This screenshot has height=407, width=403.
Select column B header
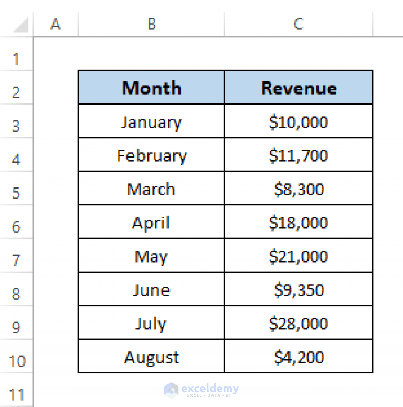tap(151, 24)
